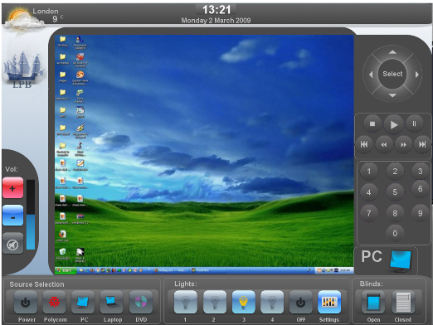Screen dimensions: 433x325
Task: Stop playback
Action: (x=372, y=124)
